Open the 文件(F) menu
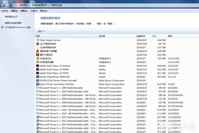This screenshot has width=199, height=133. click(5, 11)
